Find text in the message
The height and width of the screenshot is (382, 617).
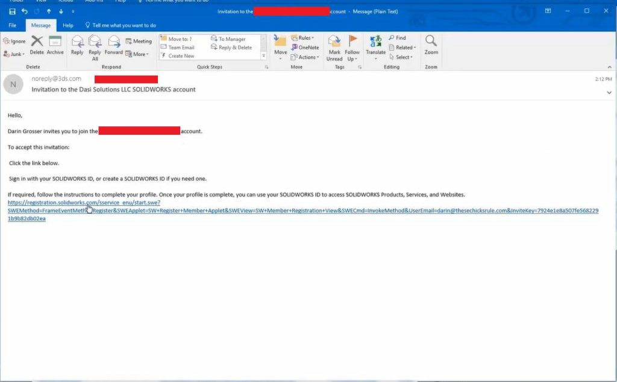(x=397, y=38)
